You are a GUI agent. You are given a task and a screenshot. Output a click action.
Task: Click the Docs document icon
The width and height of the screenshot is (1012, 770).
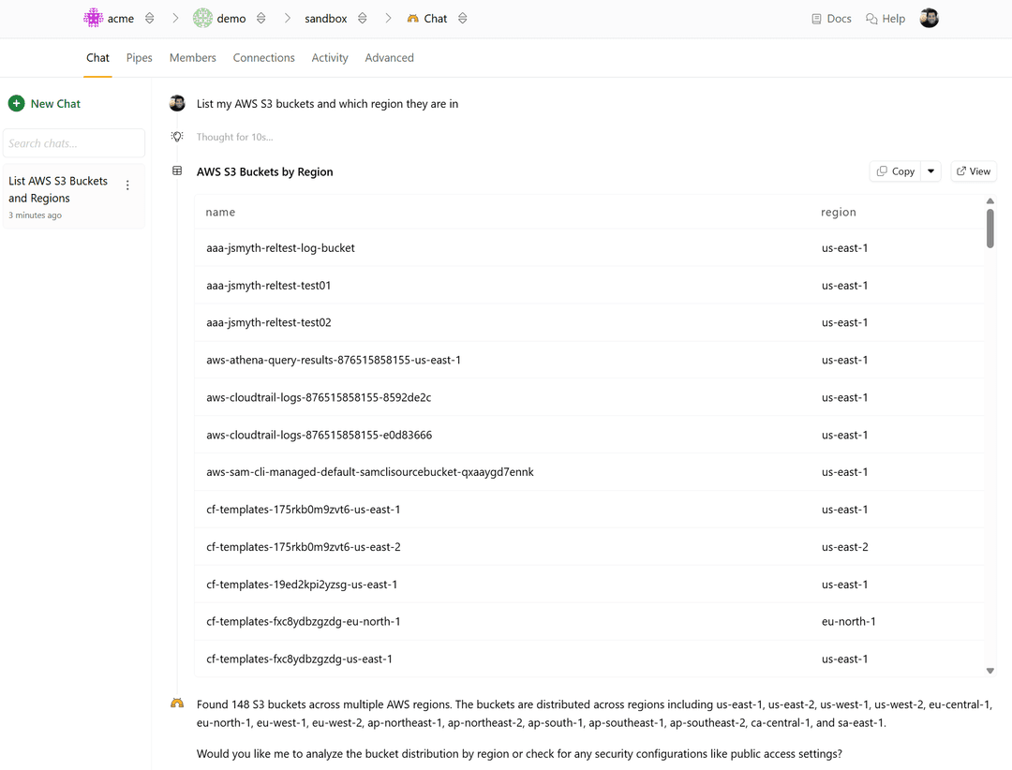pos(816,19)
